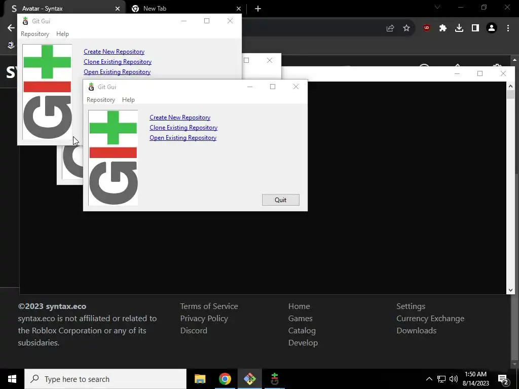Open the volume speaker icon in tray
The height and width of the screenshot is (389, 519).
454,379
